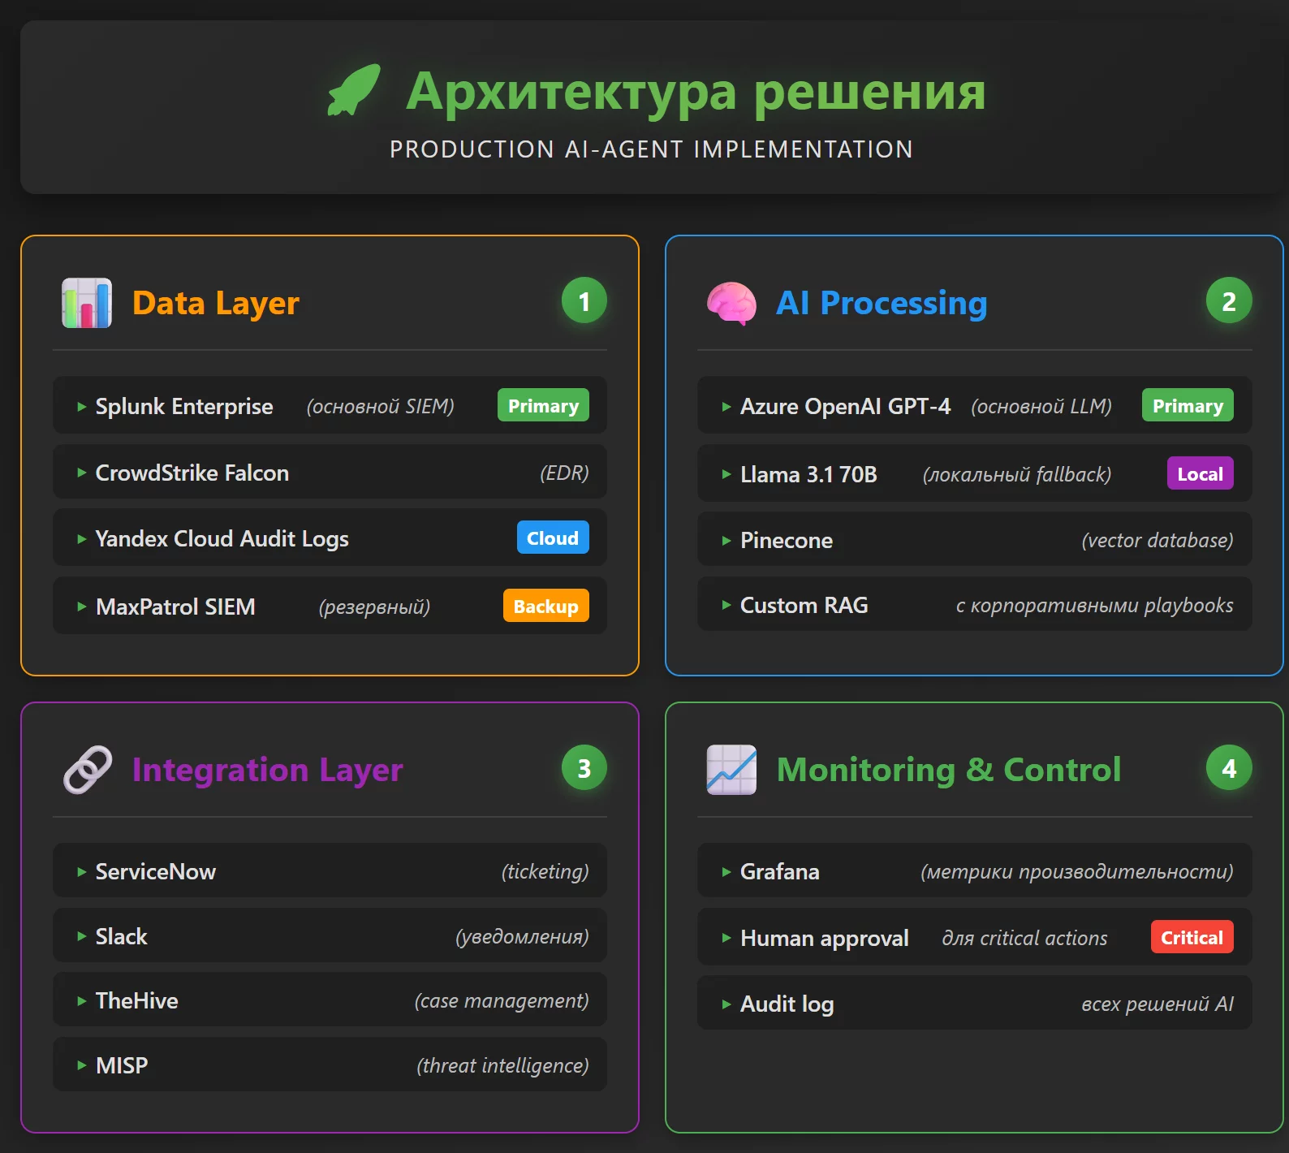Click the всех решений AI note
Image resolution: width=1289 pixels, height=1153 pixels.
(1158, 1004)
